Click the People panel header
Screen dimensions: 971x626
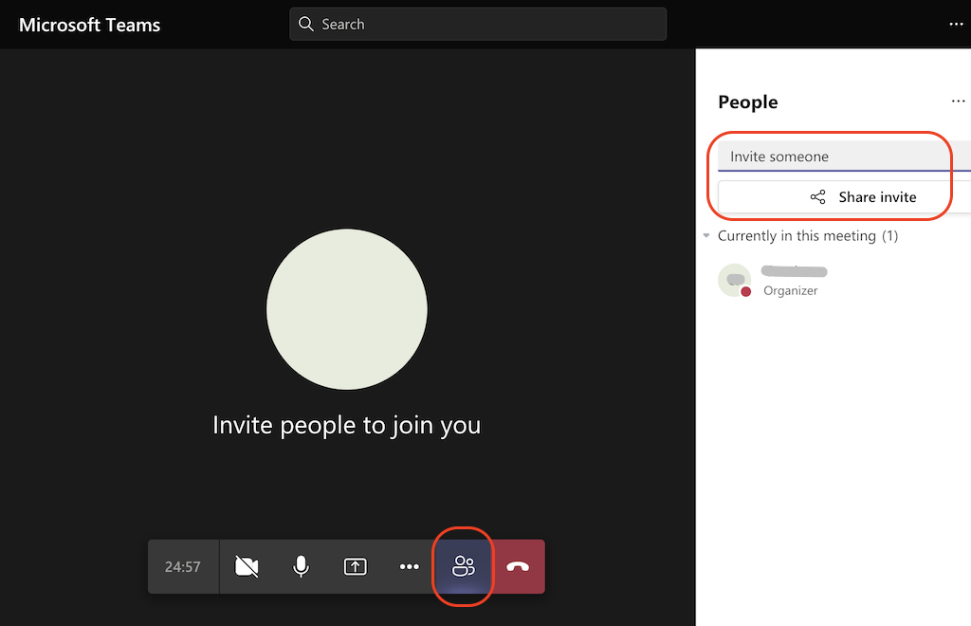747,101
